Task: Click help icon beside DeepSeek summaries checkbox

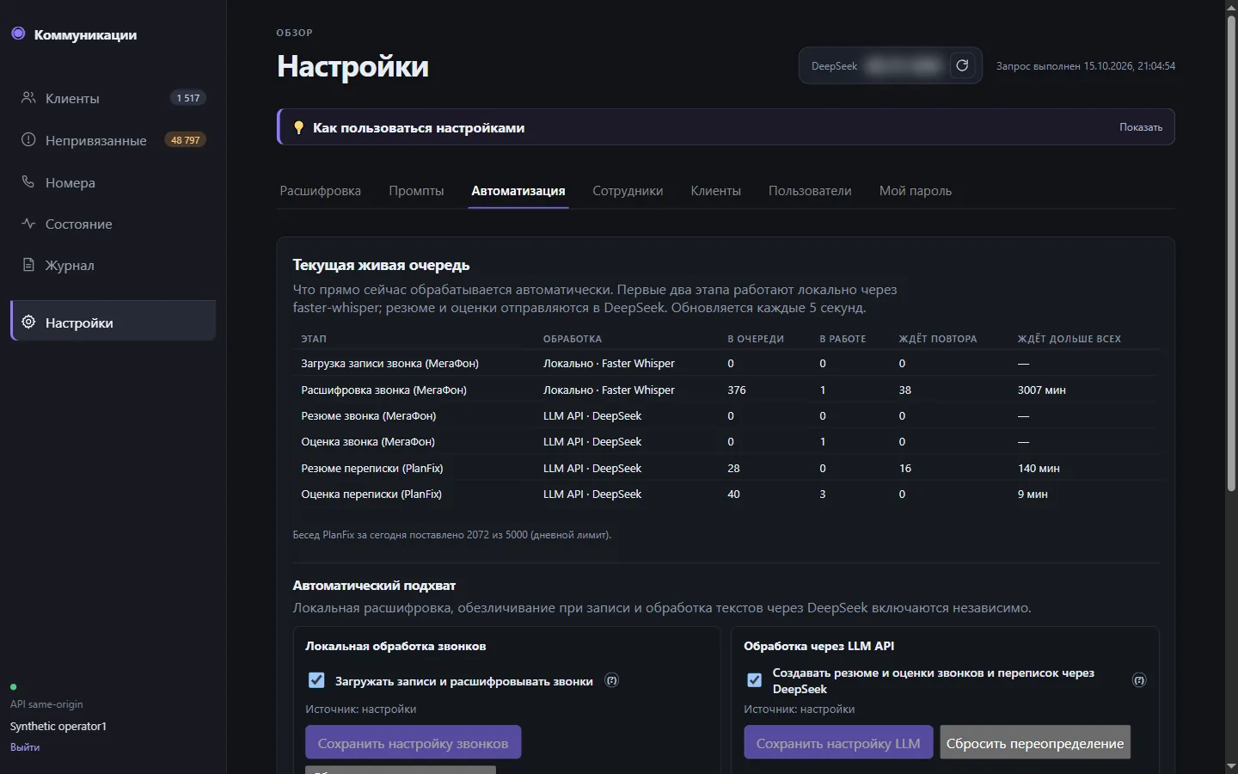Action: tap(1139, 680)
